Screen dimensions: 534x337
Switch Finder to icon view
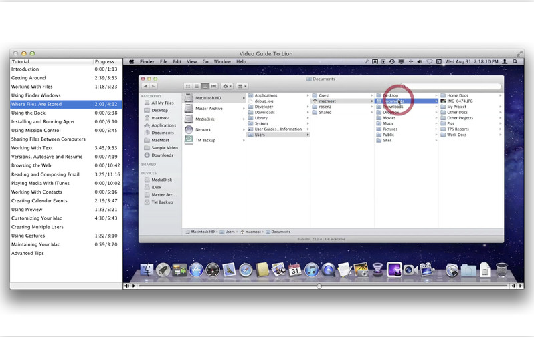point(187,86)
